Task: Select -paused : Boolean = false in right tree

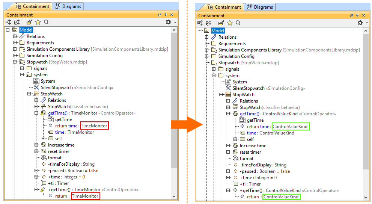Action: (265, 171)
